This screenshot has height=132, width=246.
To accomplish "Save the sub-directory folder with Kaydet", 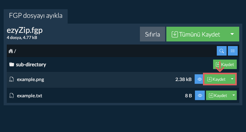I will coord(225,65).
